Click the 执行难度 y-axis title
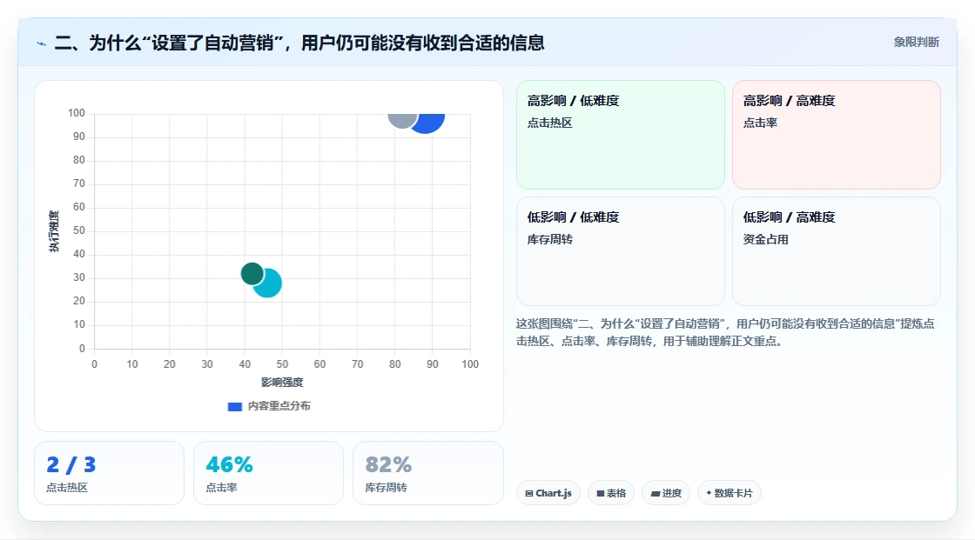 (x=55, y=231)
